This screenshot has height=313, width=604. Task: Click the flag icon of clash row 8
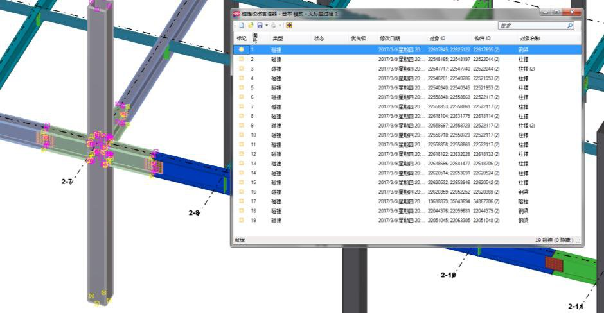coord(241,116)
